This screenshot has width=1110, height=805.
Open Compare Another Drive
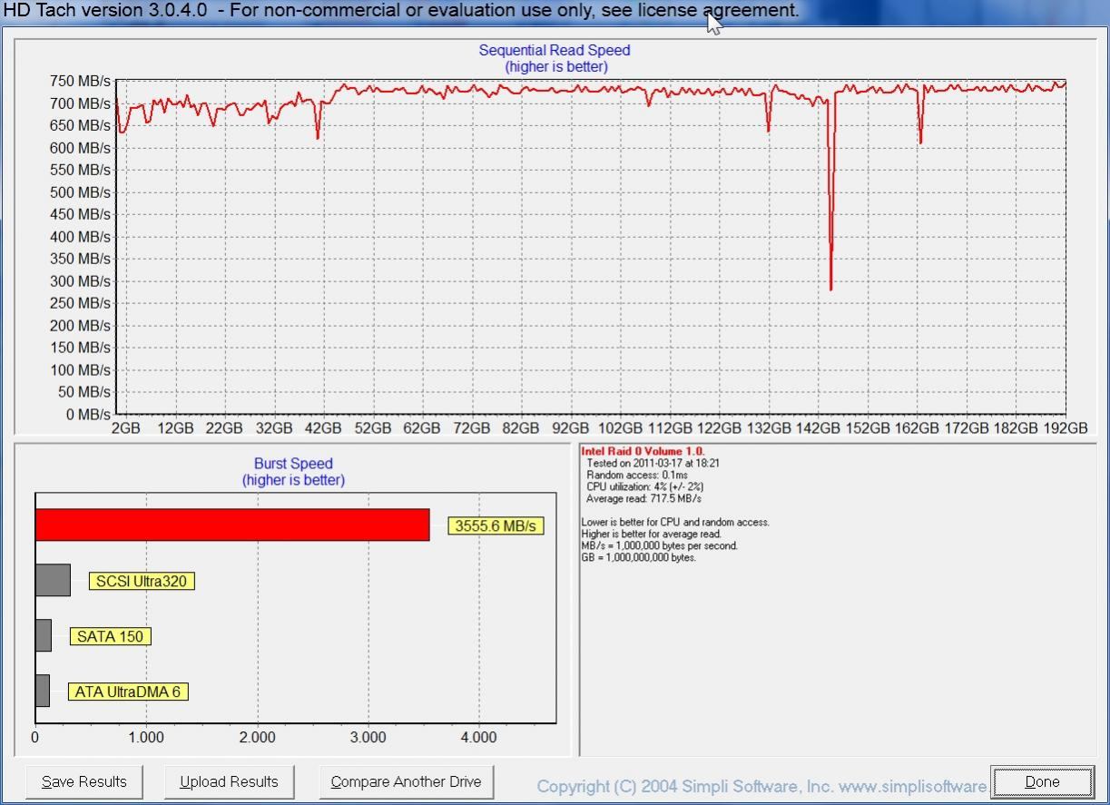coord(405,781)
